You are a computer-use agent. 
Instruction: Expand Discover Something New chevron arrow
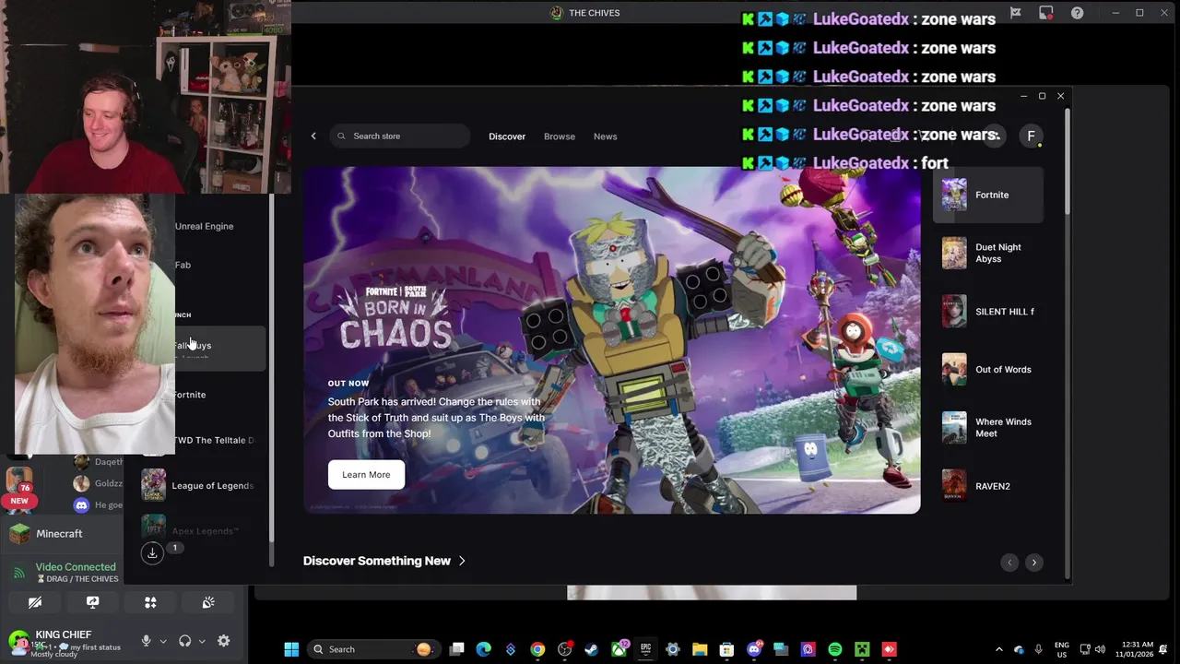pos(462,561)
